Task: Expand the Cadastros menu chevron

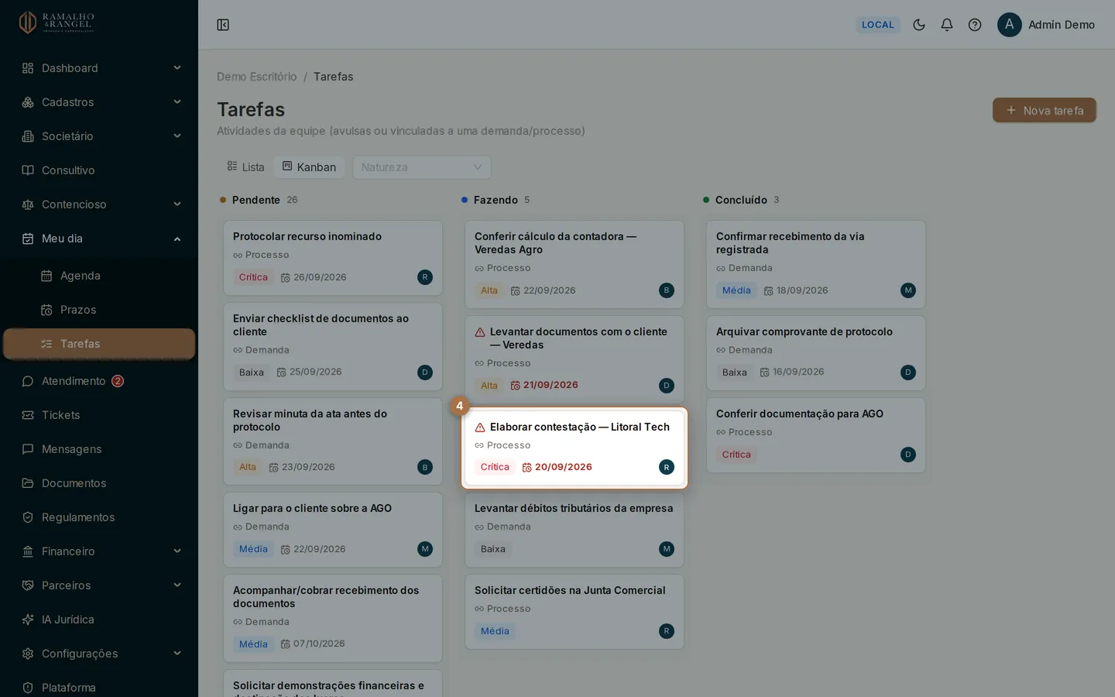Action: coord(177,102)
